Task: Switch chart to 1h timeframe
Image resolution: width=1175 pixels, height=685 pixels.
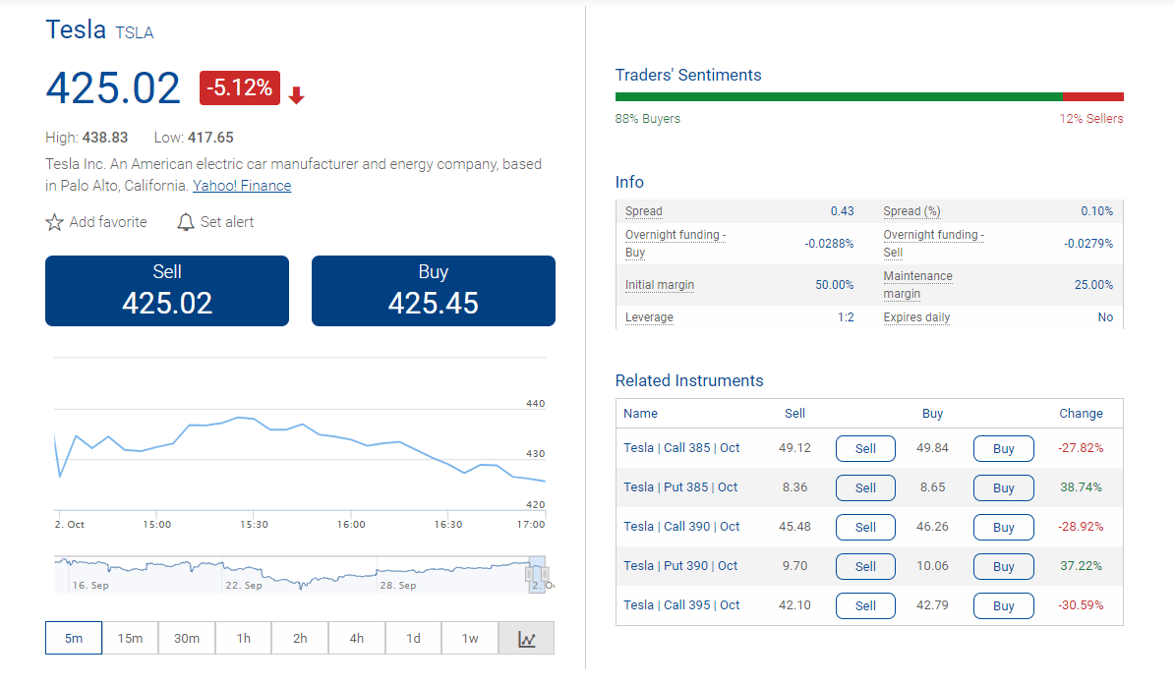Action: click(244, 639)
